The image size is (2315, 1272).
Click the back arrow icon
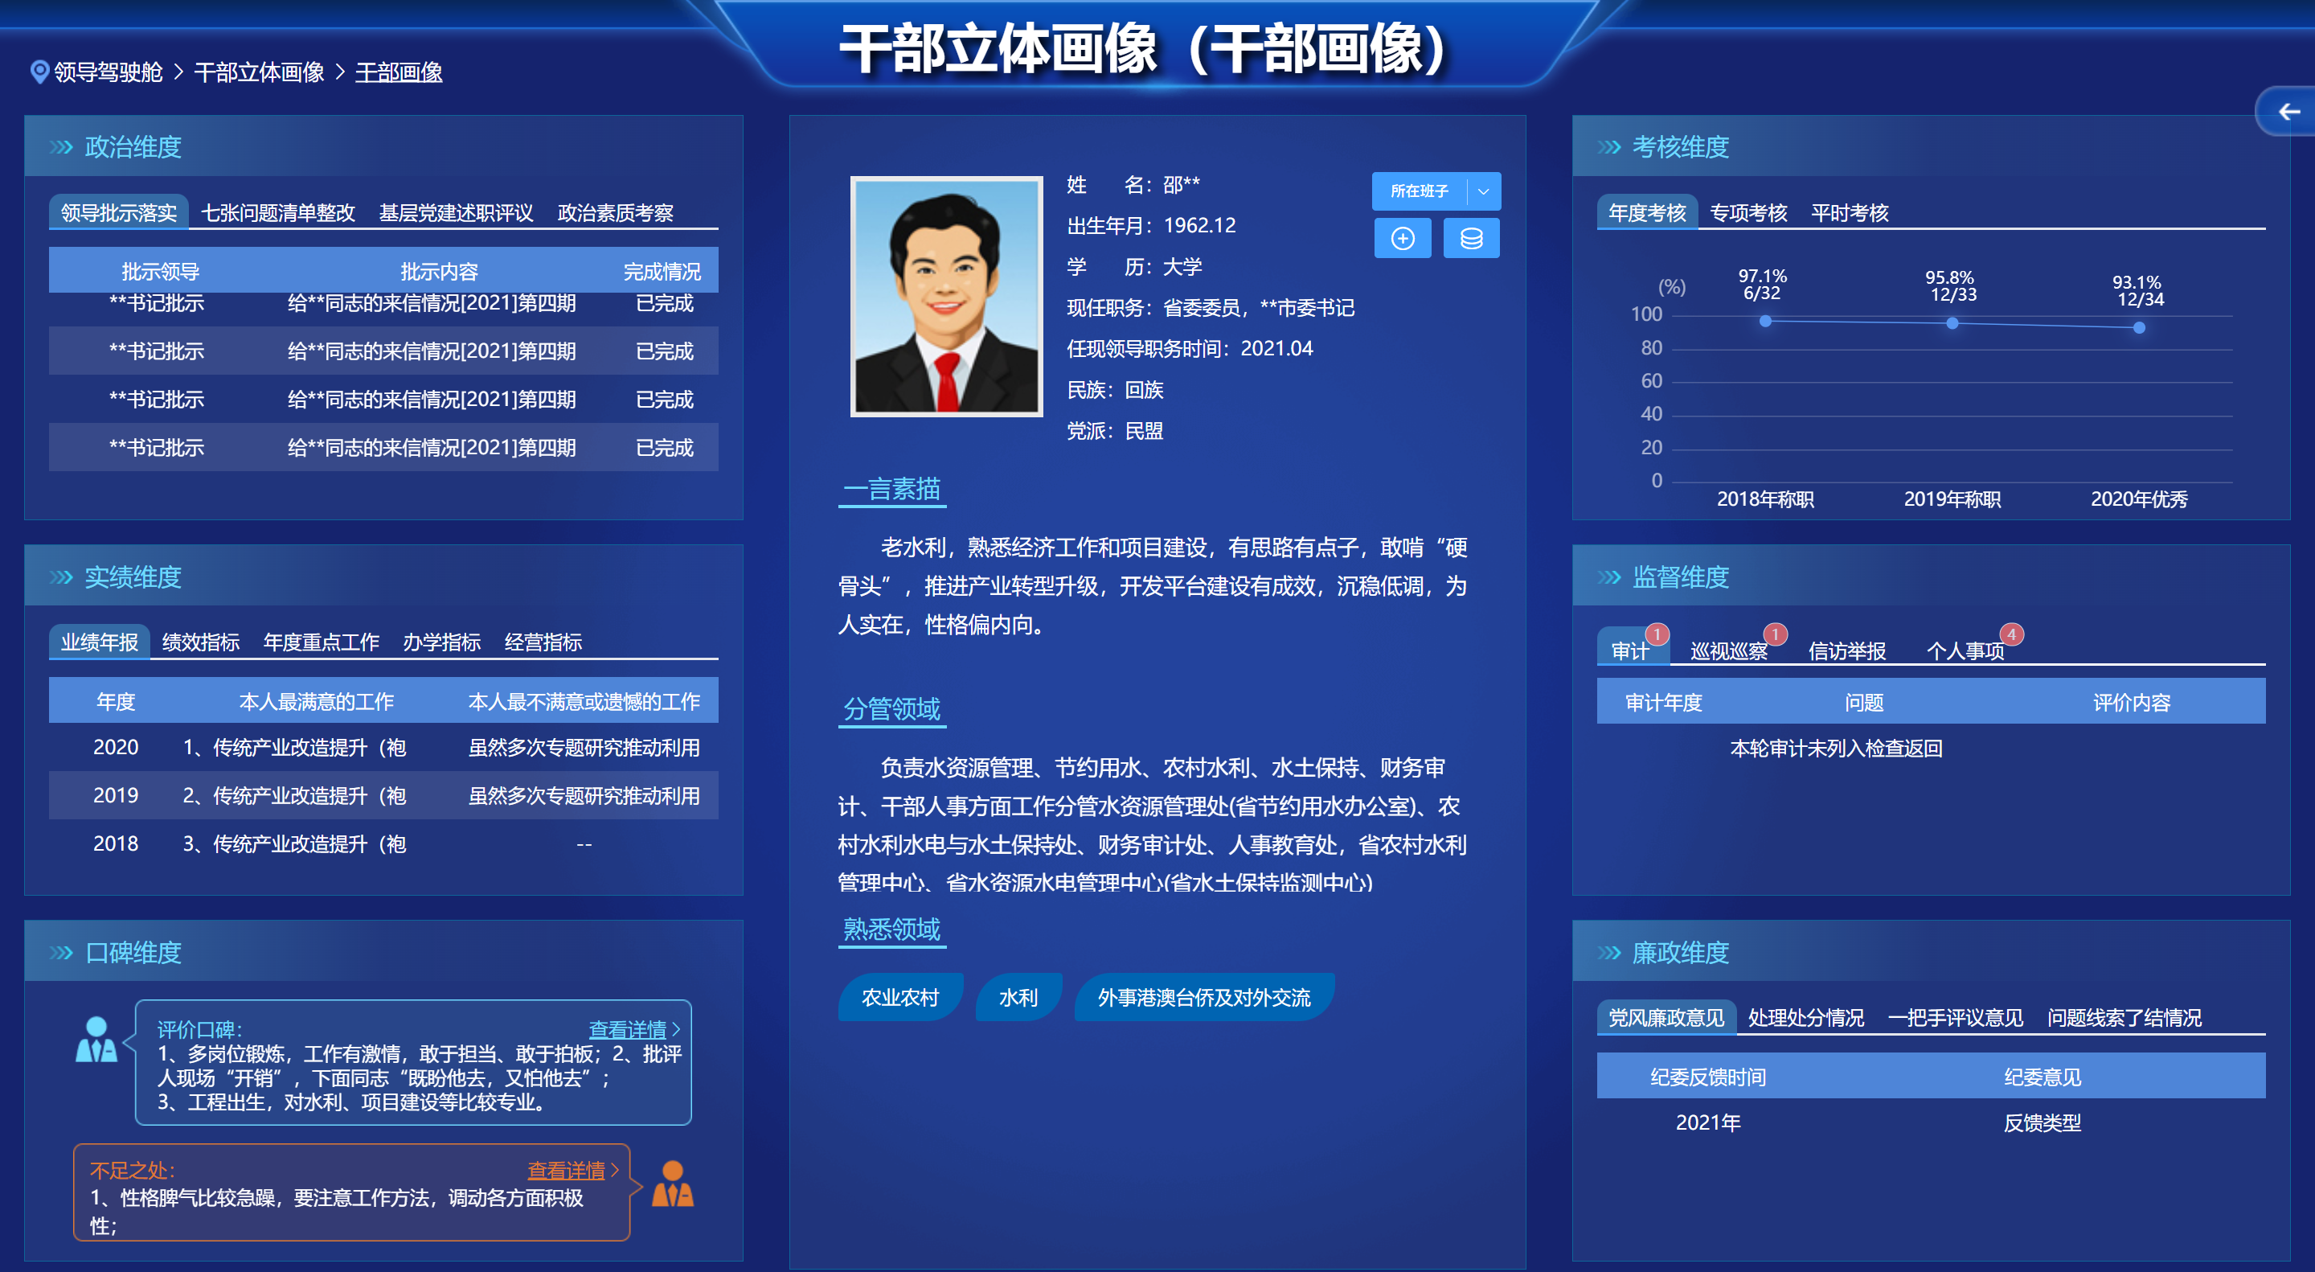click(2288, 112)
